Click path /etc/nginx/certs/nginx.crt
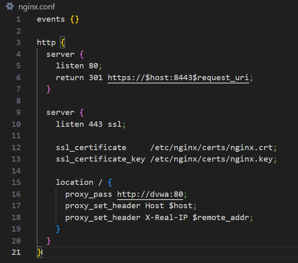The image size is (298, 263). tap(211, 148)
